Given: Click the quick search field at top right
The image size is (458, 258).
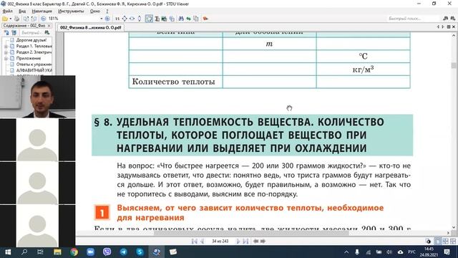Looking at the screenshot, I should [x=414, y=19].
